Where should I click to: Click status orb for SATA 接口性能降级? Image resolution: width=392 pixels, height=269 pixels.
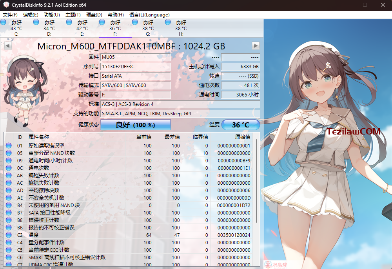[9, 213]
